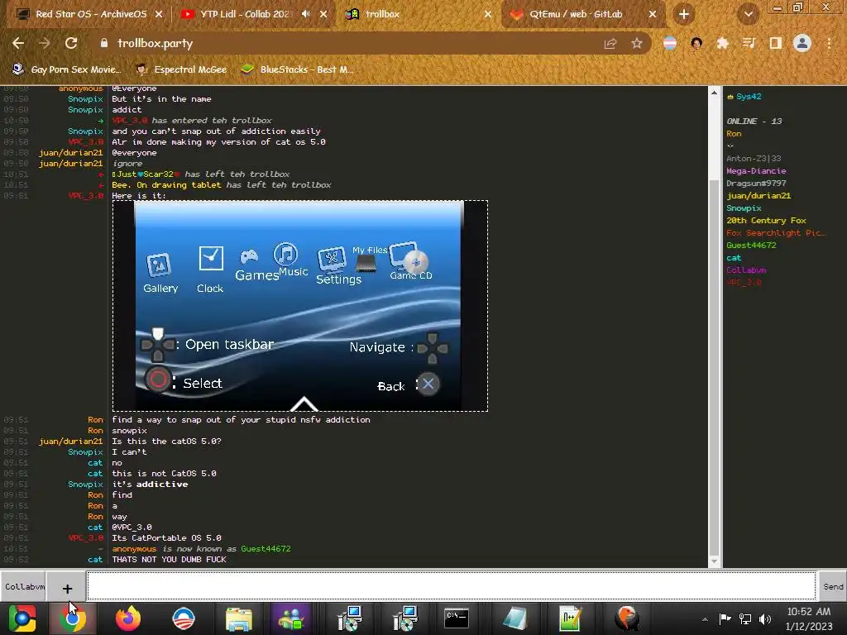The height and width of the screenshot is (635, 847).
Task: Mute the YTP Lidl tab audio icon
Action: [x=306, y=14]
